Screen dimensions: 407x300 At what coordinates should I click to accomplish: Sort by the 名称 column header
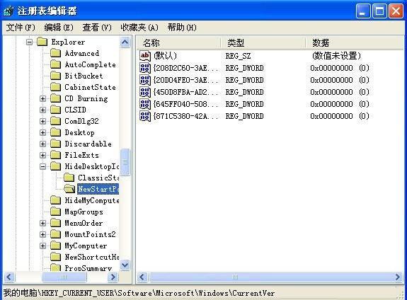pos(178,43)
